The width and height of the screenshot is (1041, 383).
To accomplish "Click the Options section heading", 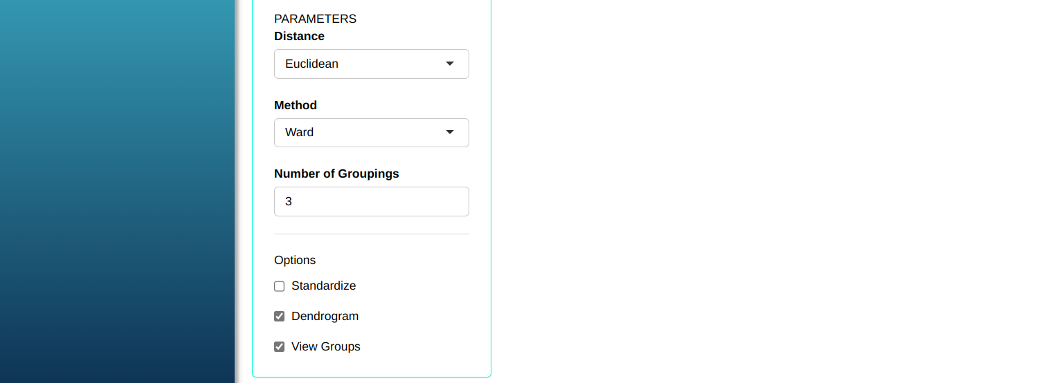I will 295,260.
